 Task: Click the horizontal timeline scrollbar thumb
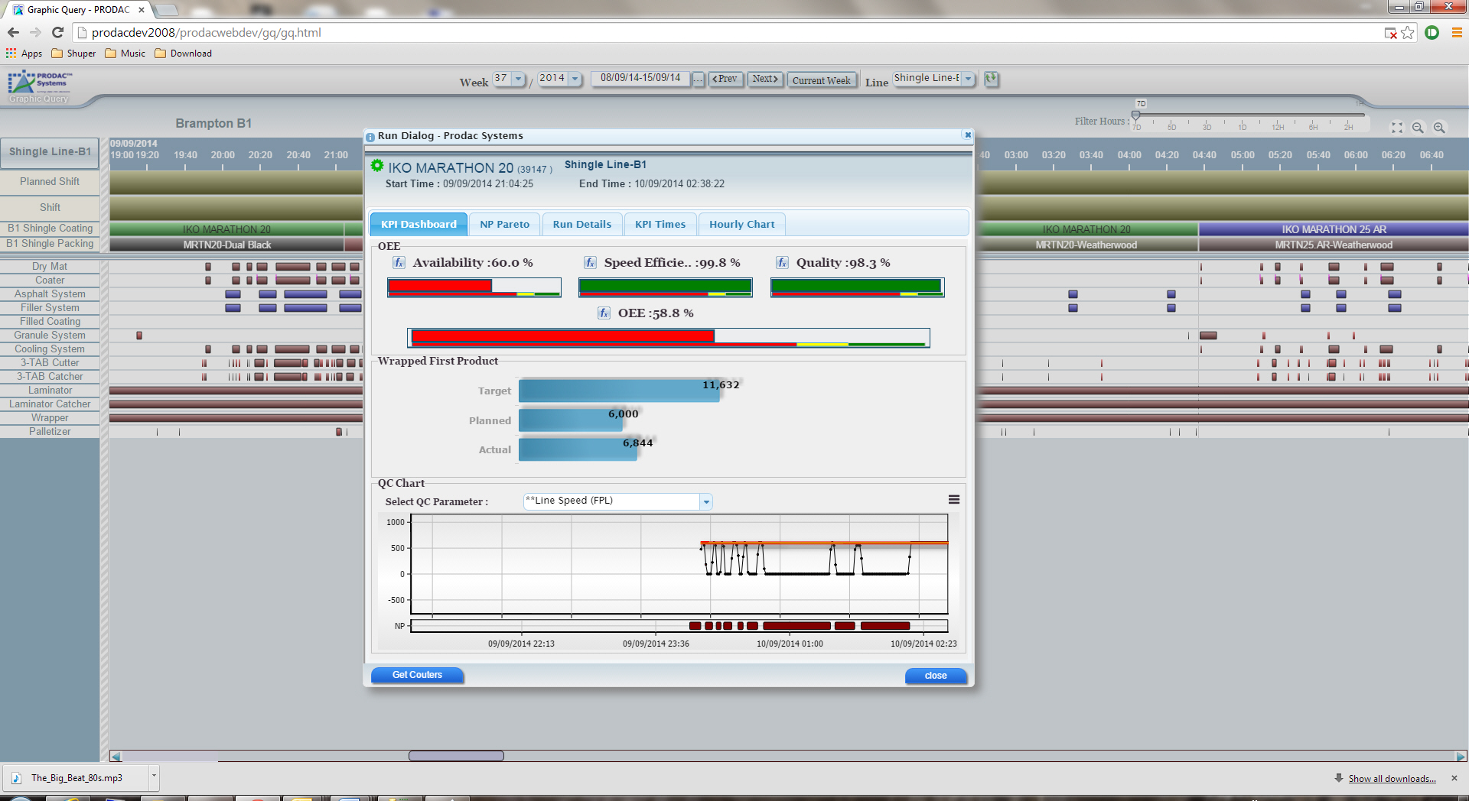pos(456,756)
